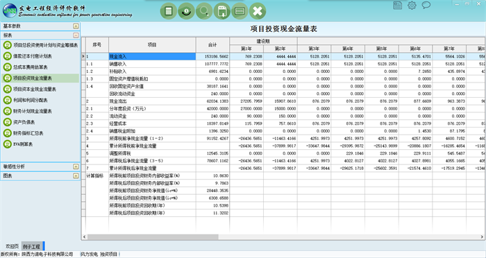Open the 项目资本金现金流量表 report
Screen dimensions: 486x258
tap(35, 89)
